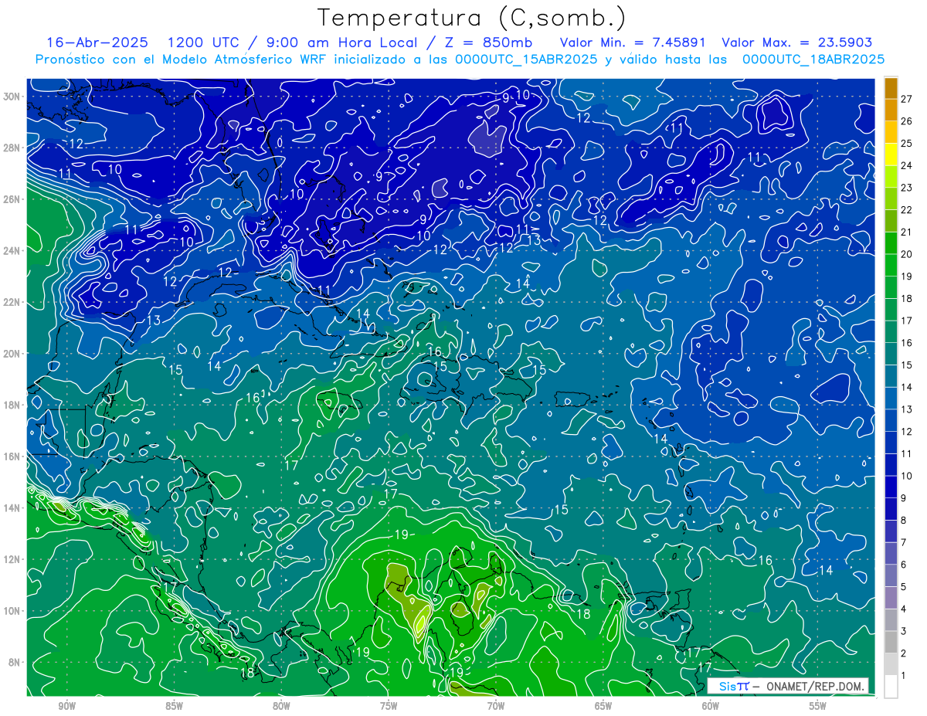Image resolution: width=927 pixels, height=716 pixels.
Task: Click the title 'Temperatura (C,somb.)'
Action: [x=472, y=18]
